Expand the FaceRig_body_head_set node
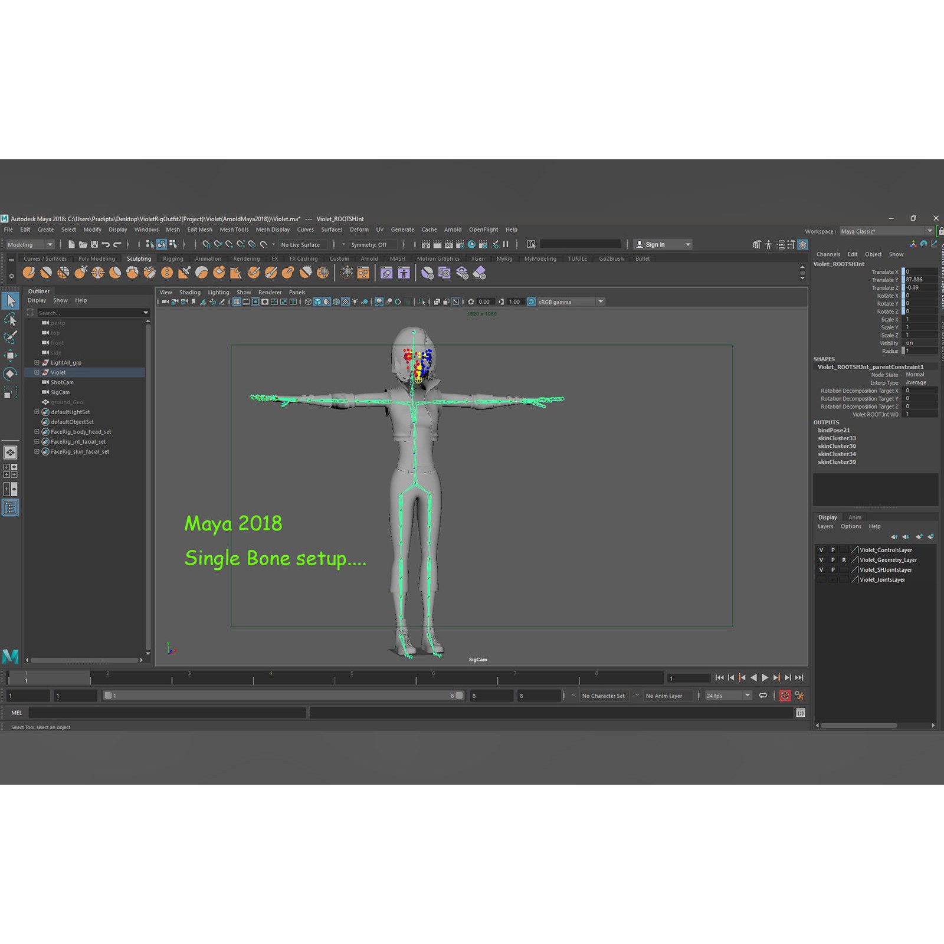This screenshot has height=944, width=944. click(x=37, y=432)
